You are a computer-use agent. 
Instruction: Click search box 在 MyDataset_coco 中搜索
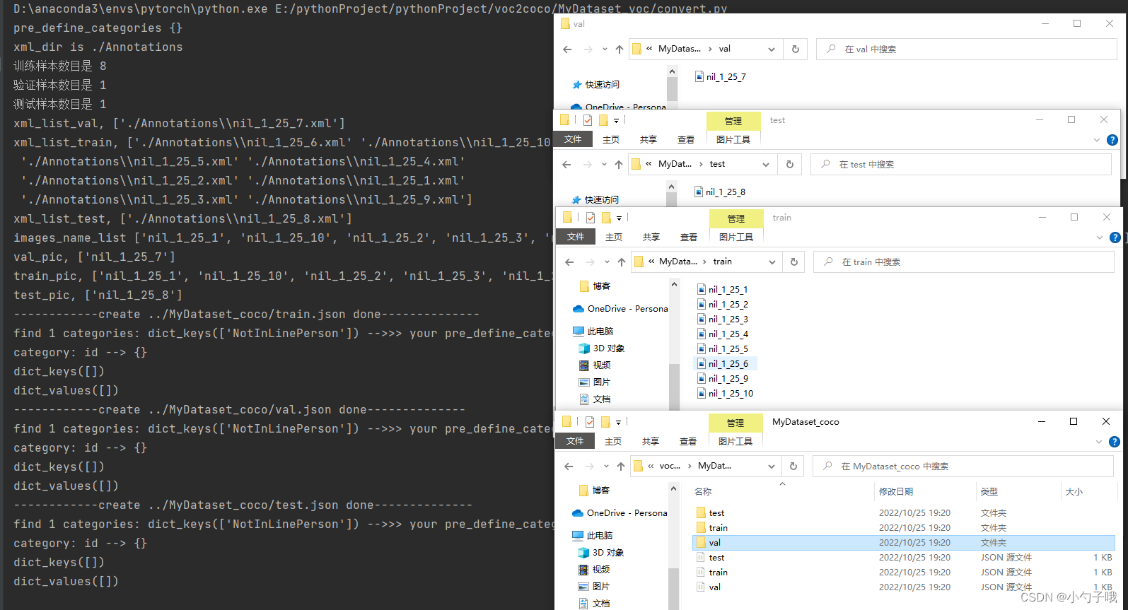pyautogui.click(x=963, y=467)
